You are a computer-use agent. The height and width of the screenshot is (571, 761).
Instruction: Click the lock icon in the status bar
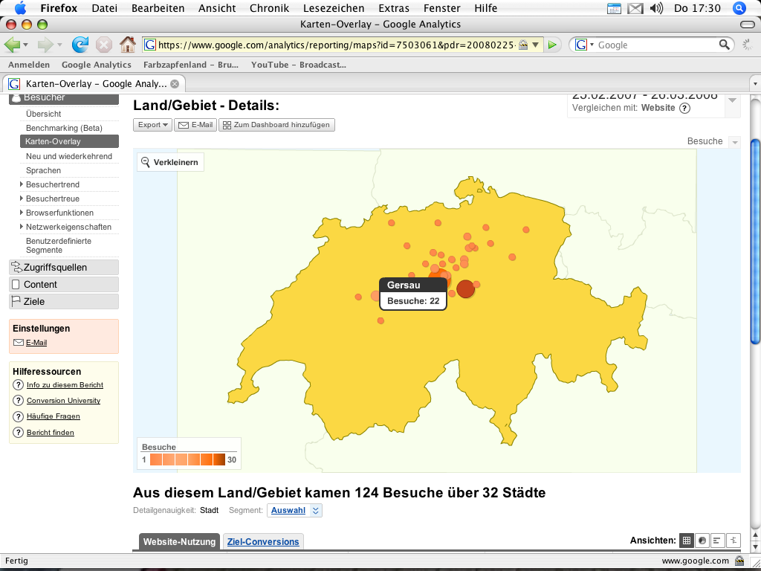[x=739, y=561]
